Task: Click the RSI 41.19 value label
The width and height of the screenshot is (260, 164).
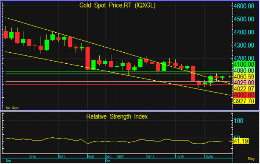Action: [241, 141]
